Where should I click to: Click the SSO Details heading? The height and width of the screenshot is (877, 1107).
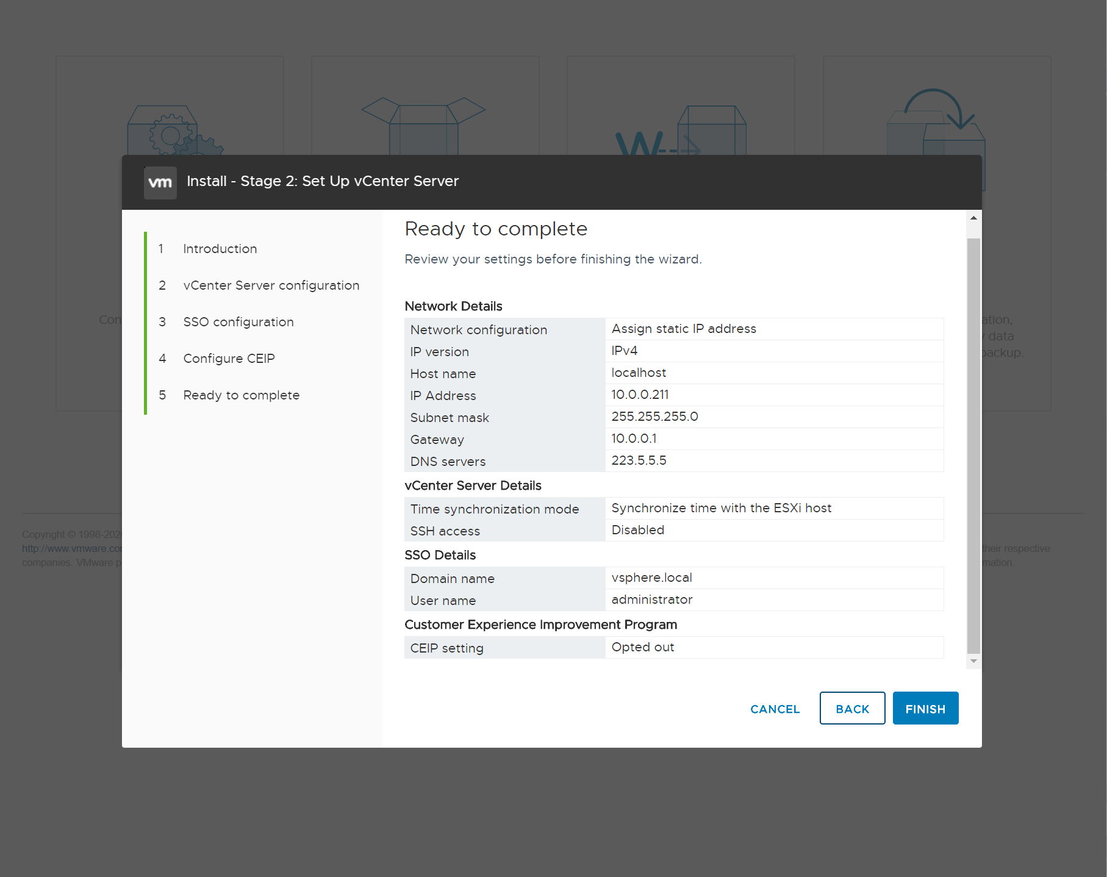[x=440, y=555]
